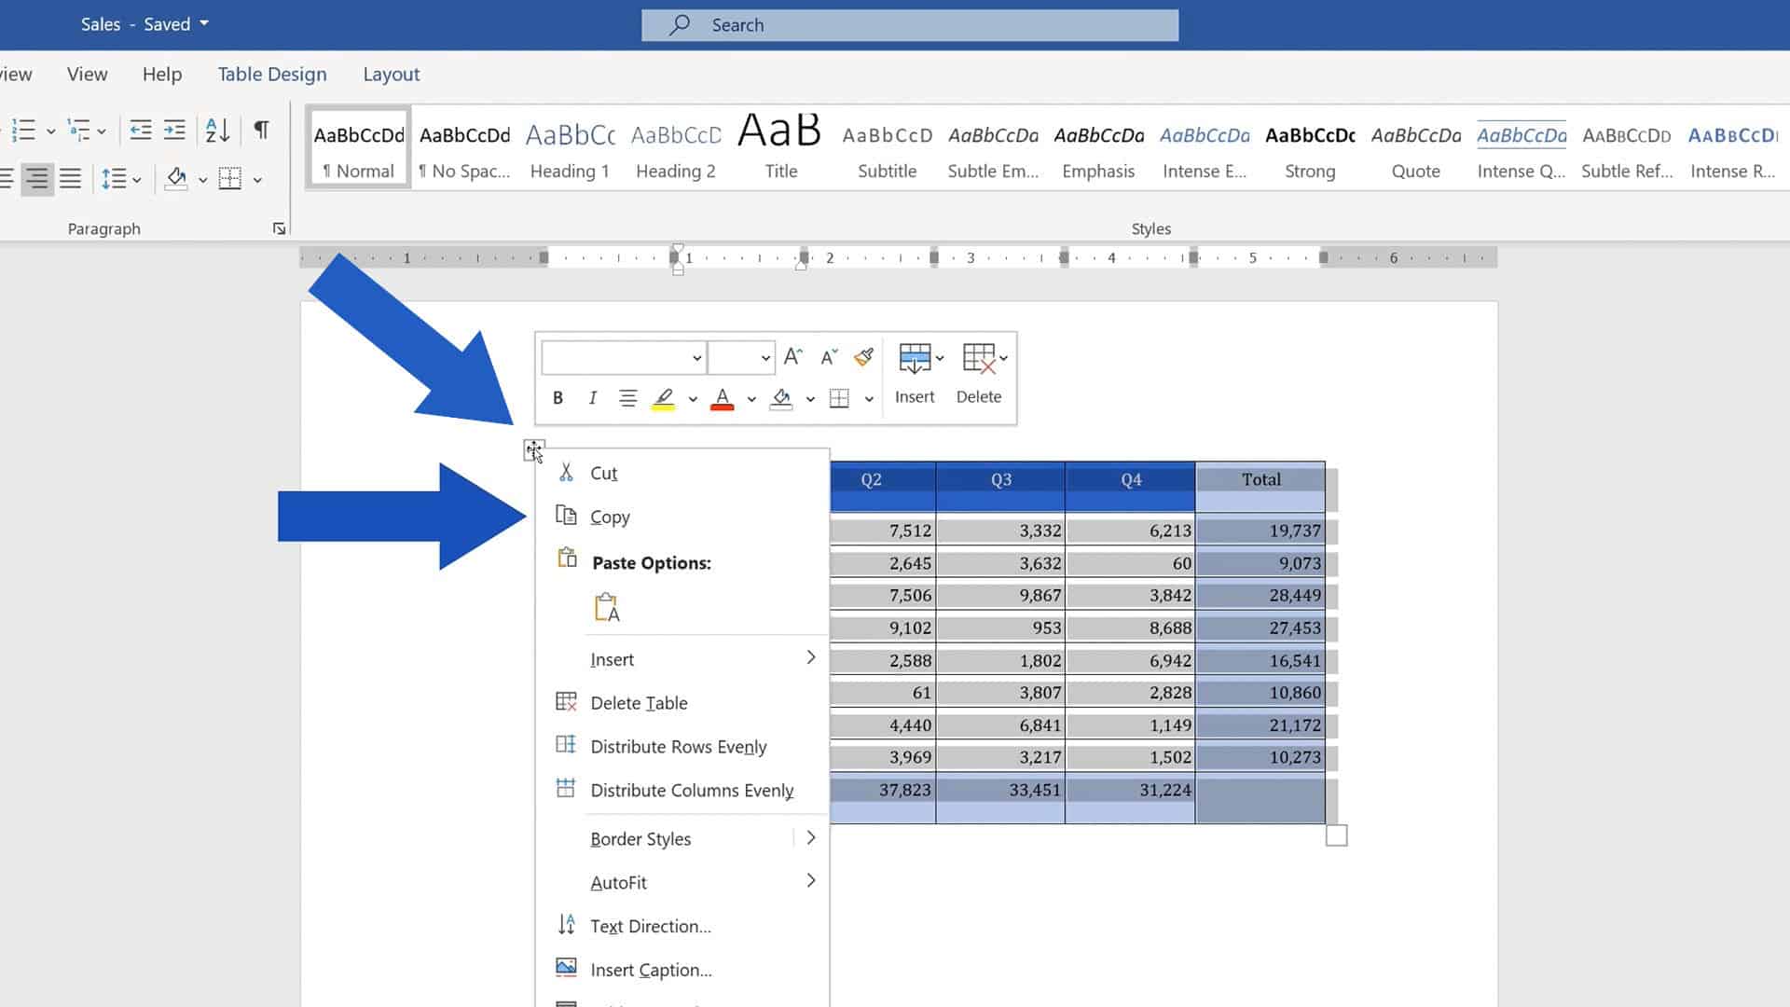The height and width of the screenshot is (1007, 1790).
Task: Select the Delete Table icon in context menu
Action: pyautogui.click(x=639, y=702)
